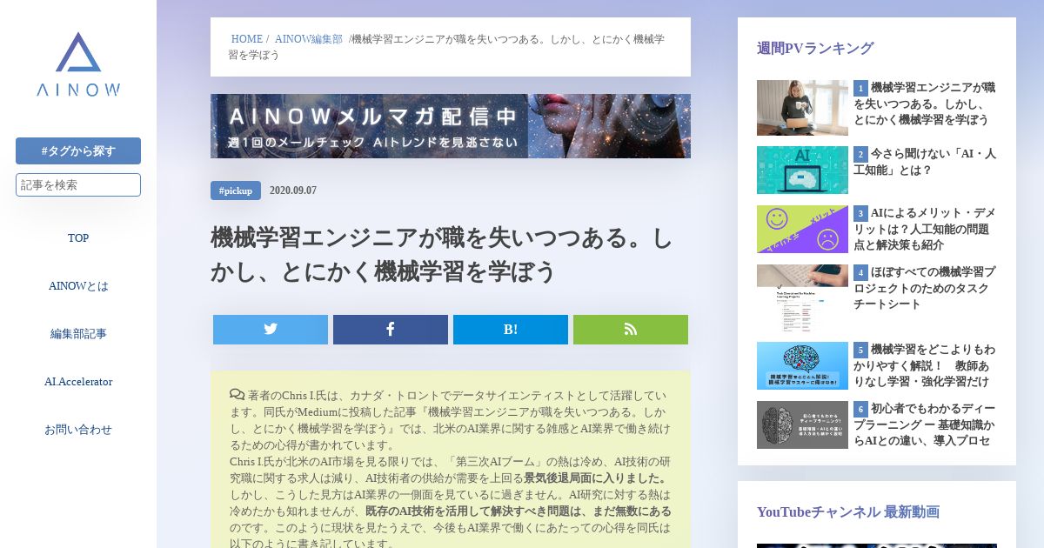Focus the 記事を検索 search field
The width and height of the screenshot is (1044, 548).
click(x=78, y=184)
